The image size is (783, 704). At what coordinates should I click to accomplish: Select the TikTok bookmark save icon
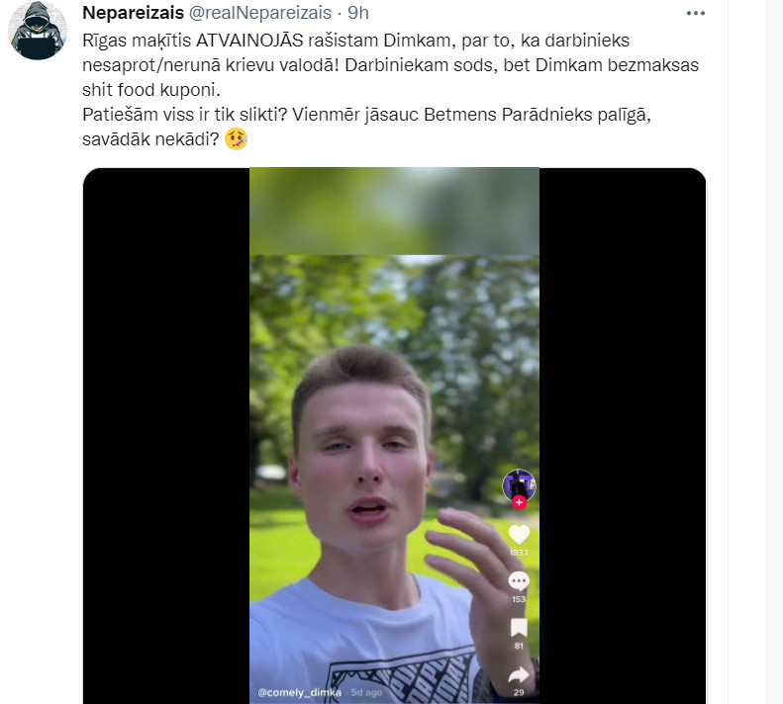click(x=519, y=628)
